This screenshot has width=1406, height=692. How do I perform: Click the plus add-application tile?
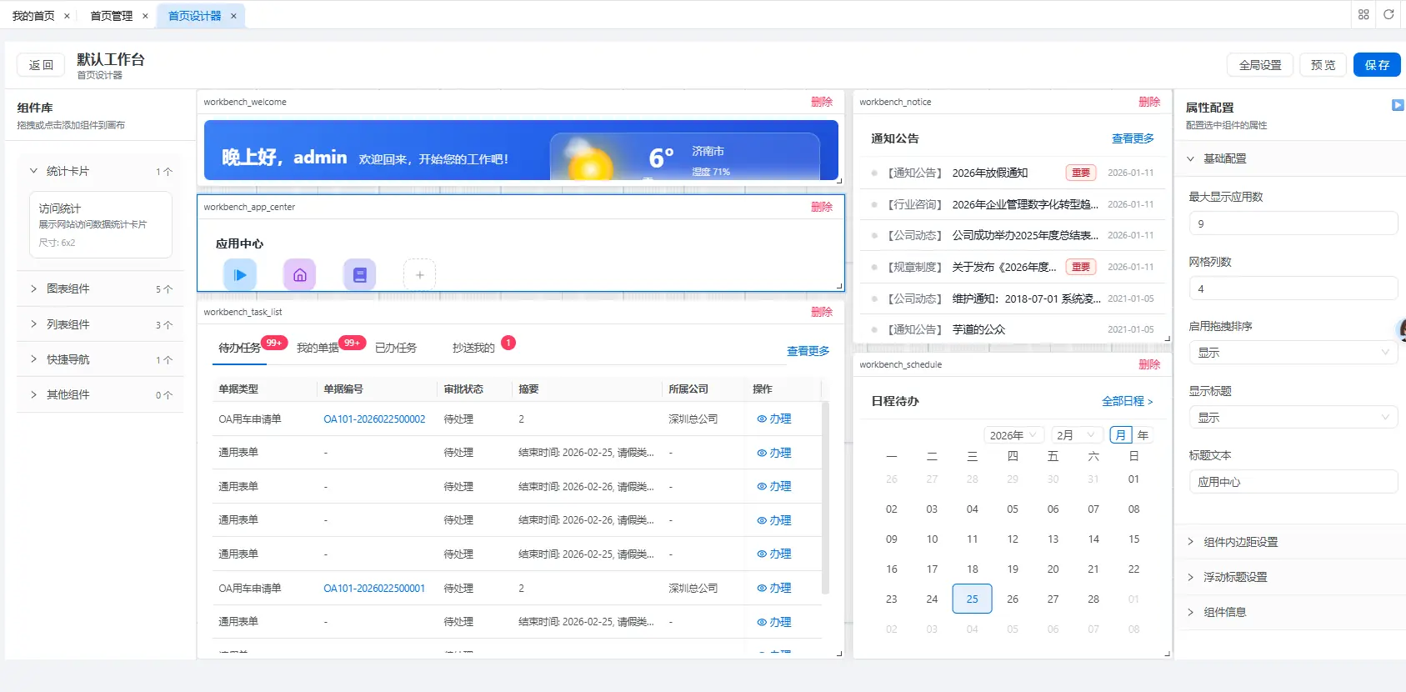click(419, 274)
